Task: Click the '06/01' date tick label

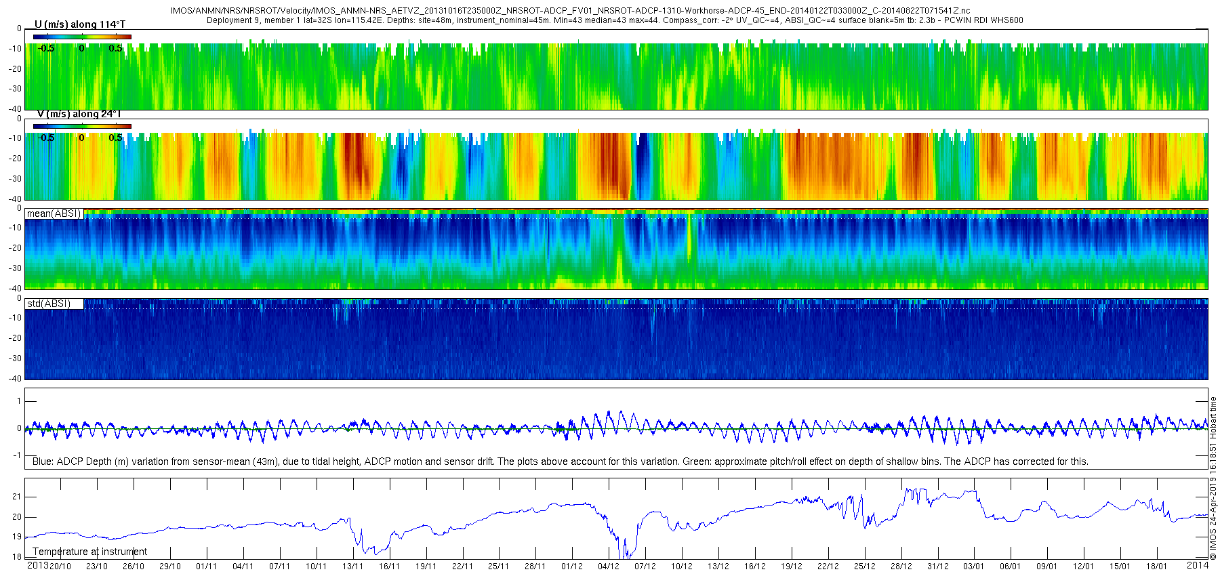Action: (1011, 567)
